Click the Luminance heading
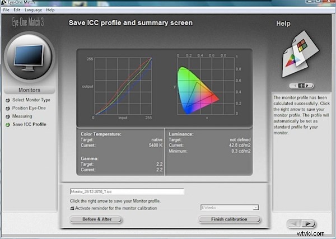Screen dimensions: 336x239 pyautogui.click(x=181, y=134)
